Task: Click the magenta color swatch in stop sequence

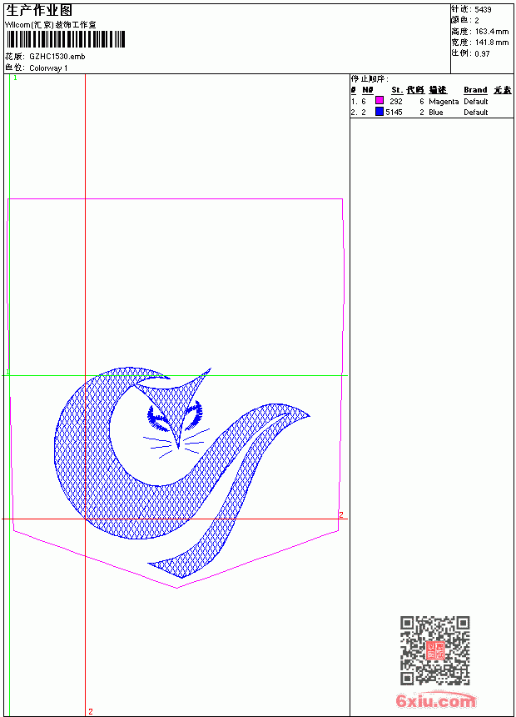Action: [380, 100]
